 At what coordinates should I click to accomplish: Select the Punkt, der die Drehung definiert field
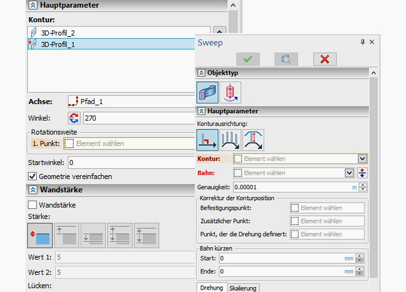(327, 234)
